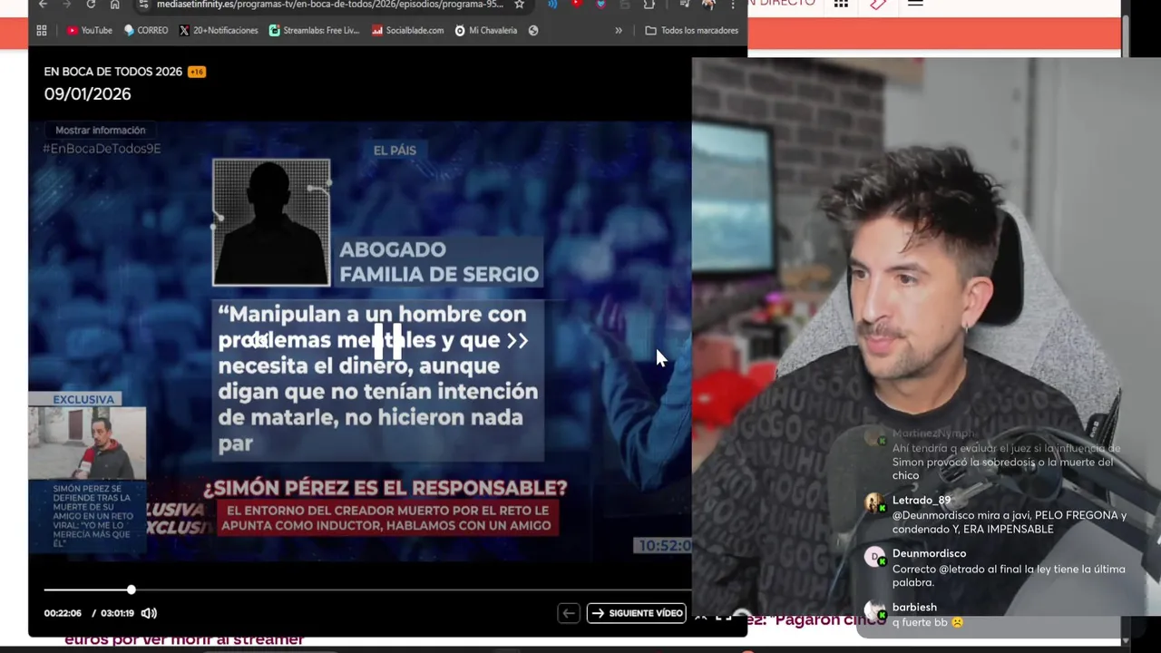Open the browser extensions puzzle icon
The height and width of the screenshot is (653, 1161).
point(649,5)
